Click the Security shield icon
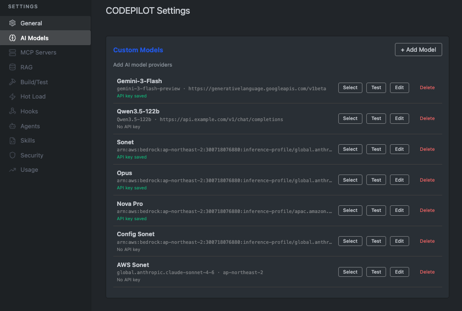Viewport: 462px width, 311px height. click(x=12, y=155)
